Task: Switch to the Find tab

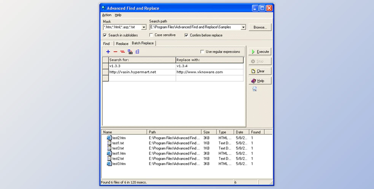Action: click(106, 44)
